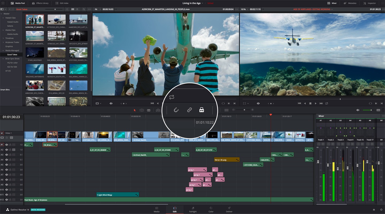Expand the Airplanes Trailer bin

click(3, 42)
